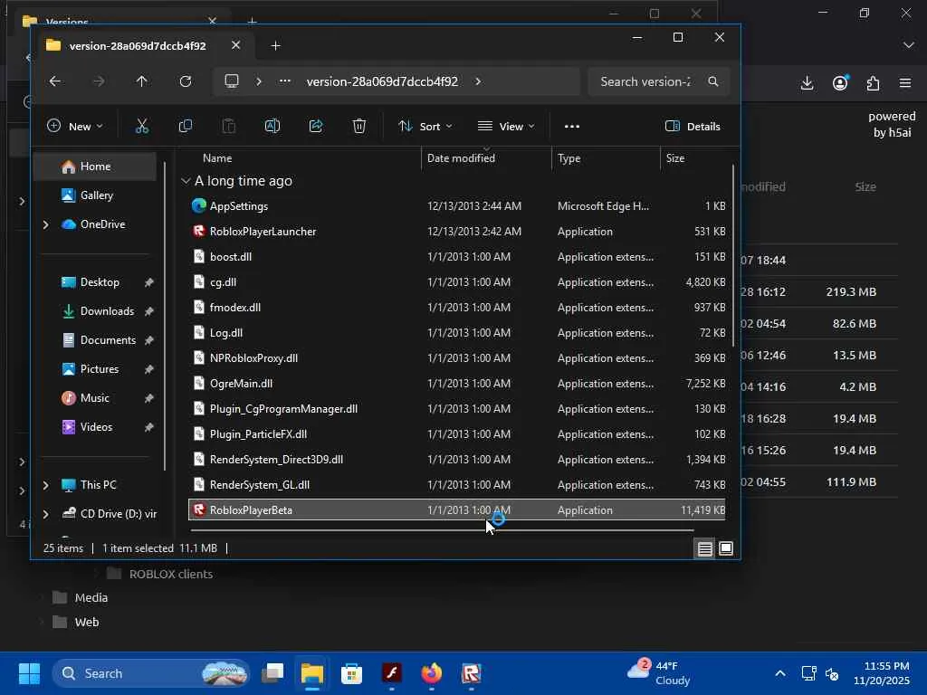Image resolution: width=927 pixels, height=695 pixels.
Task: Click the search magnifier icon in Explorer
Action: (713, 81)
